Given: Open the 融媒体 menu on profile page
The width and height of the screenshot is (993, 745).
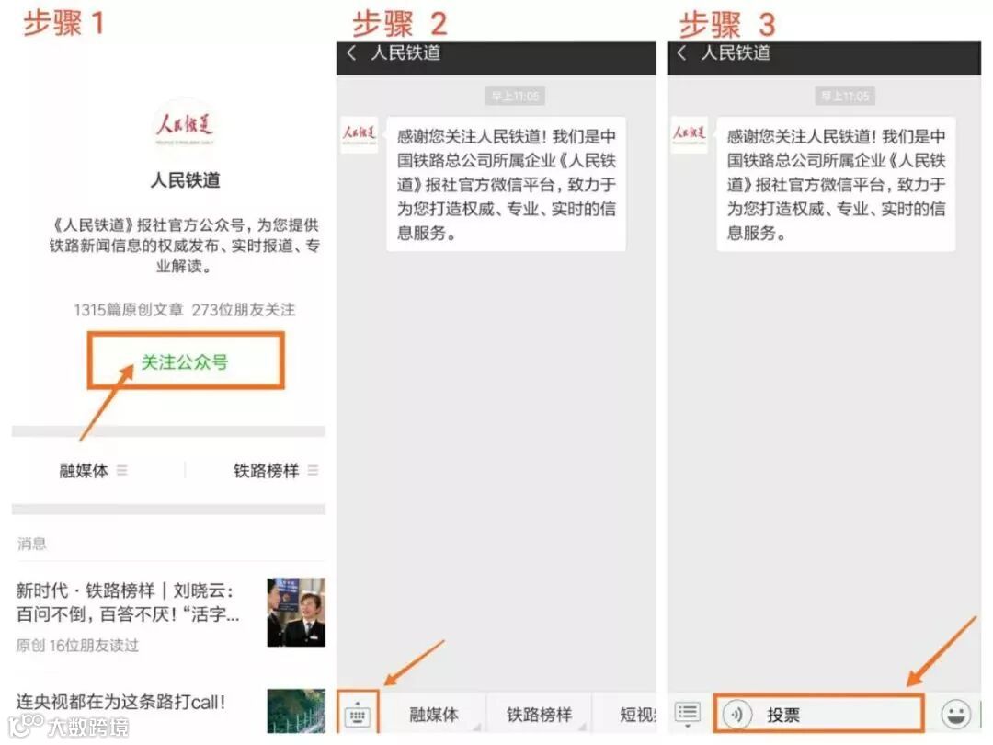Looking at the screenshot, I should point(84,471).
